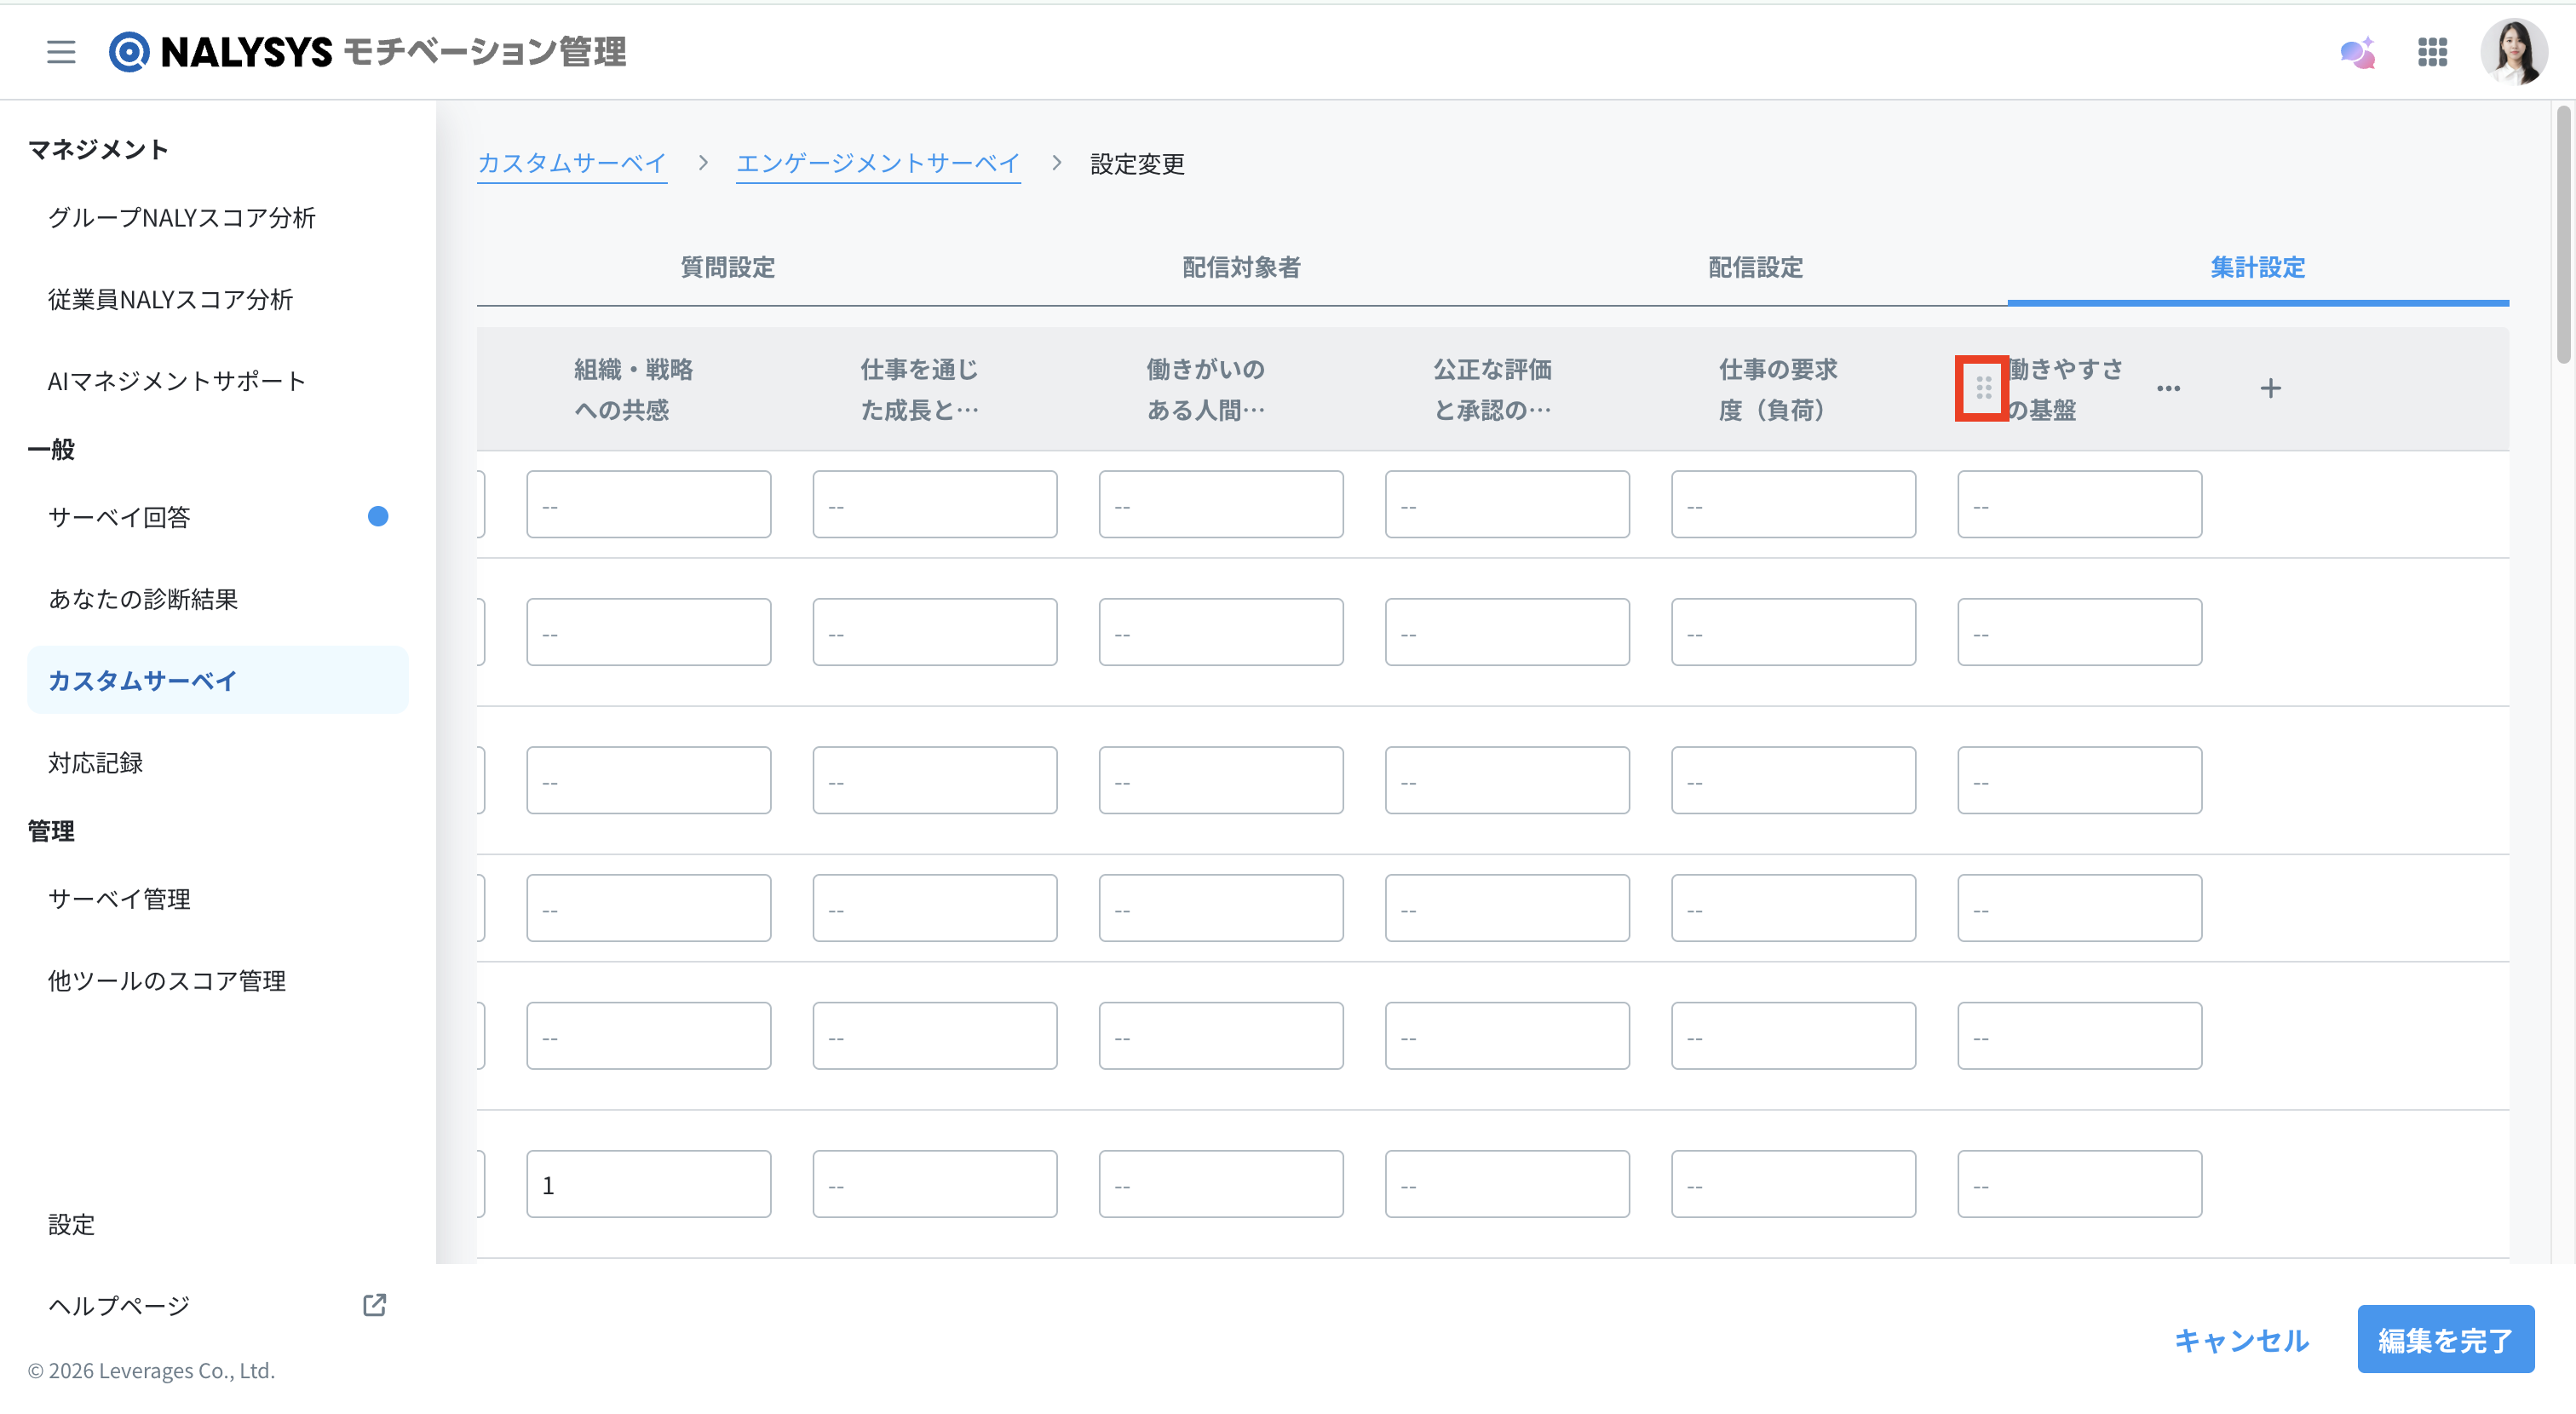Open the hamburger navigation menu
The width and height of the screenshot is (2576, 1414).
click(x=61, y=51)
